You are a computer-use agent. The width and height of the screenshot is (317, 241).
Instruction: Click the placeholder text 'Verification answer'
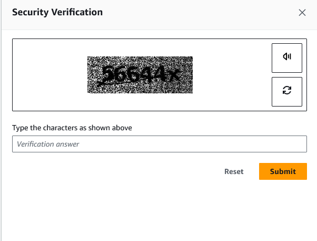click(x=48, y=144)
